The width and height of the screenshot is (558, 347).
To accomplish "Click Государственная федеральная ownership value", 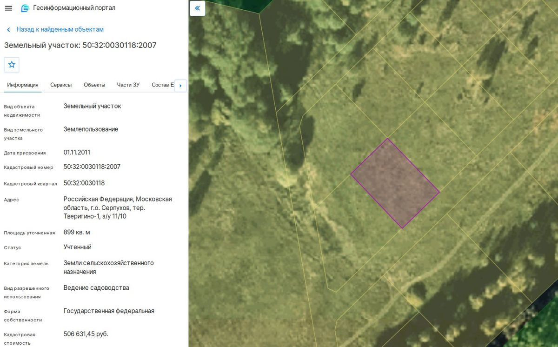I will (109, 311).
